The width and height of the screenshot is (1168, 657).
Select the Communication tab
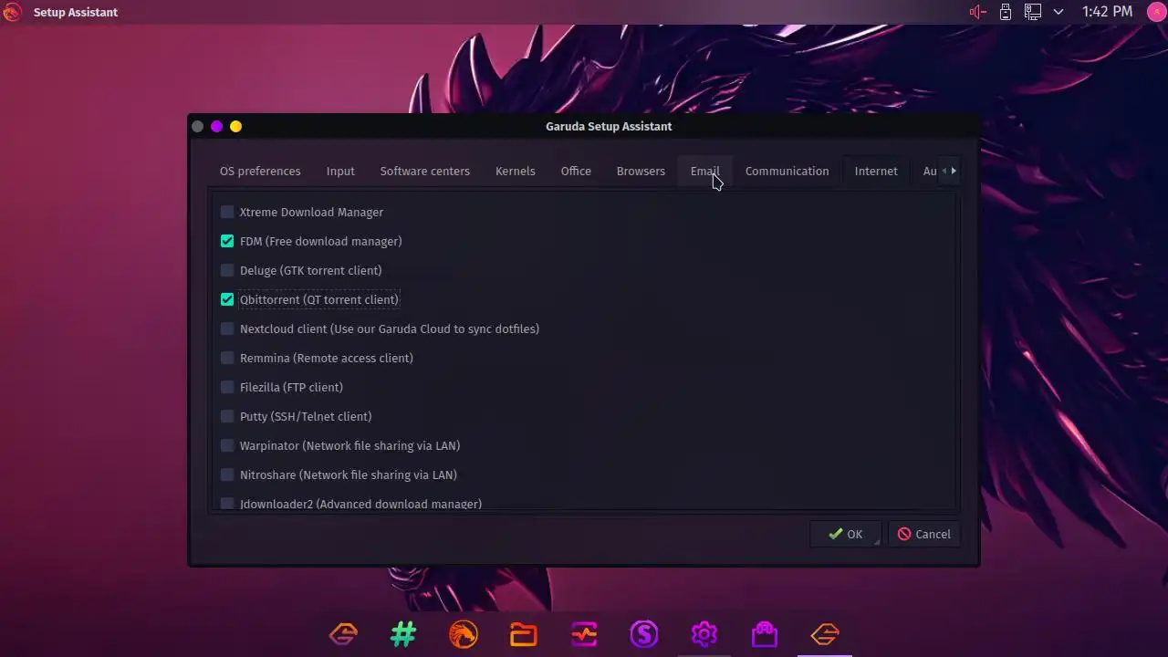coord(787,171)
